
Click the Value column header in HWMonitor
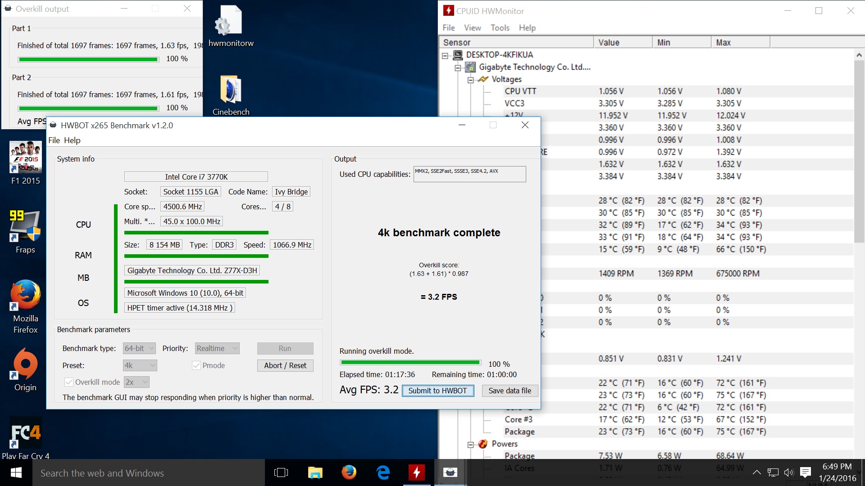623,42
